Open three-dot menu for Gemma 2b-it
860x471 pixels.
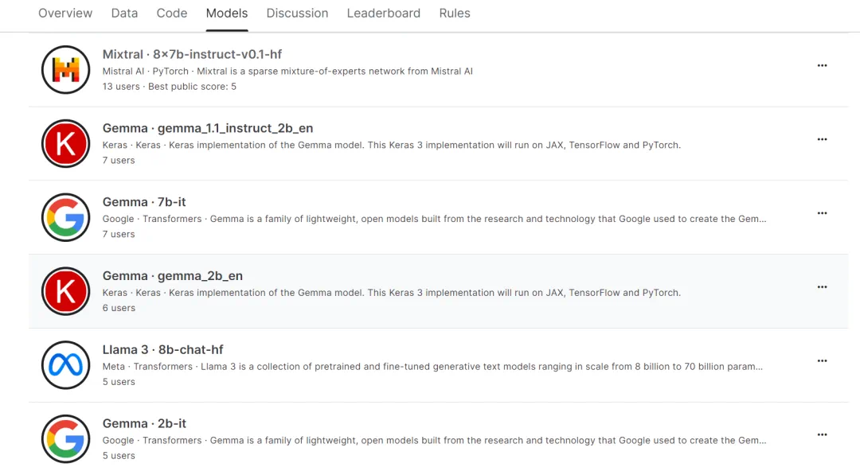(x=822, y=434)
